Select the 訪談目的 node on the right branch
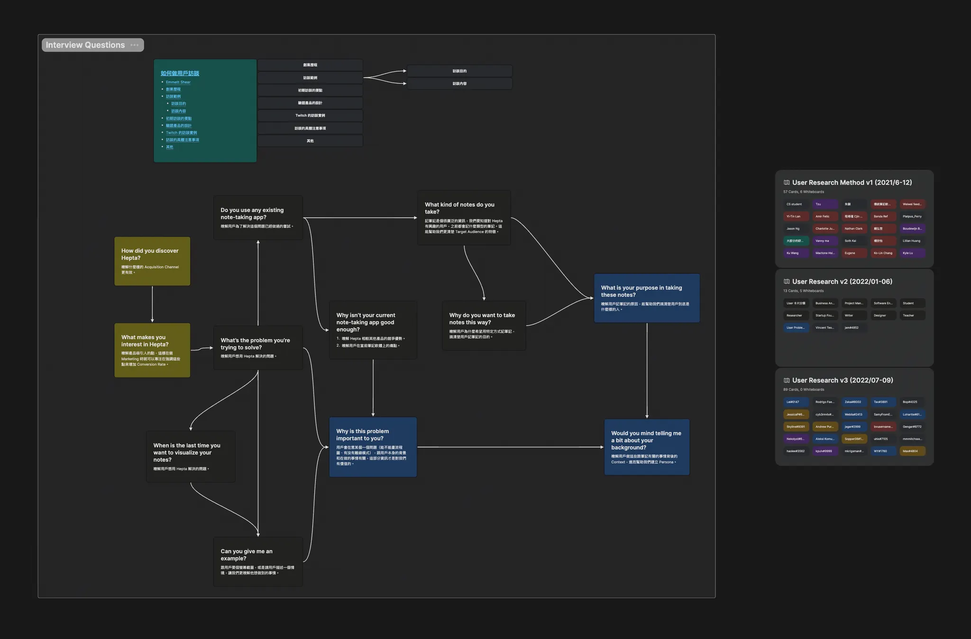 point(459,71)
